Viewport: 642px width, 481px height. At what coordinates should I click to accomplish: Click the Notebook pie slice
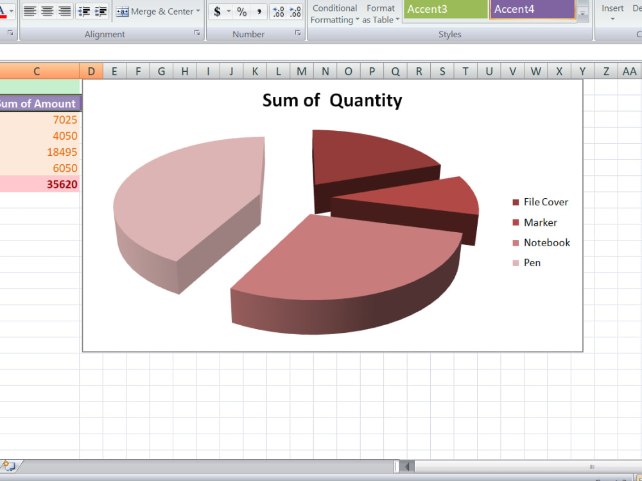coord(348,262)
